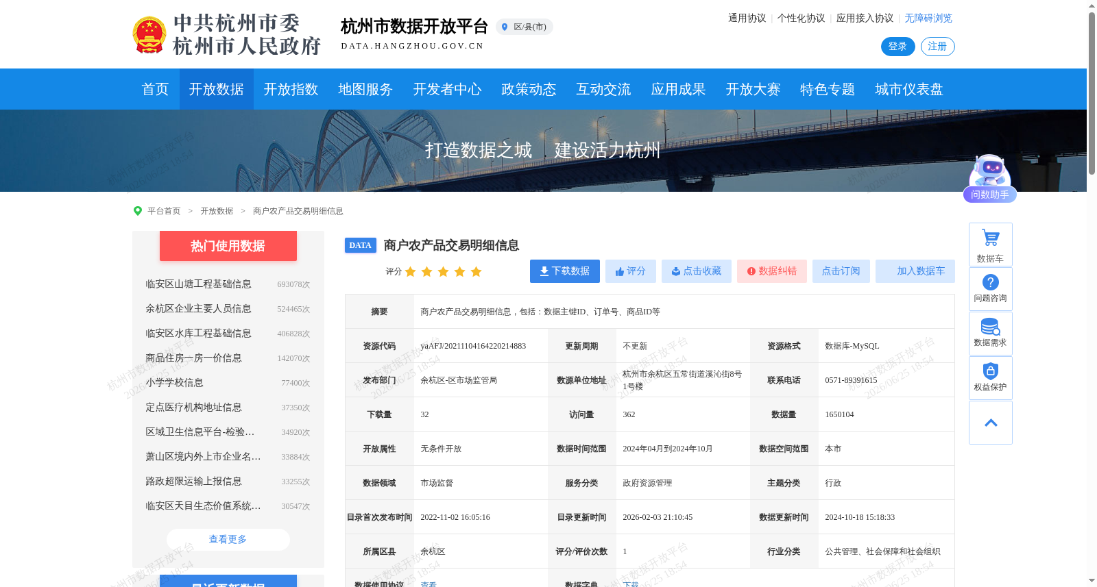Open the 城市仪表盘 nav tab

910,89
